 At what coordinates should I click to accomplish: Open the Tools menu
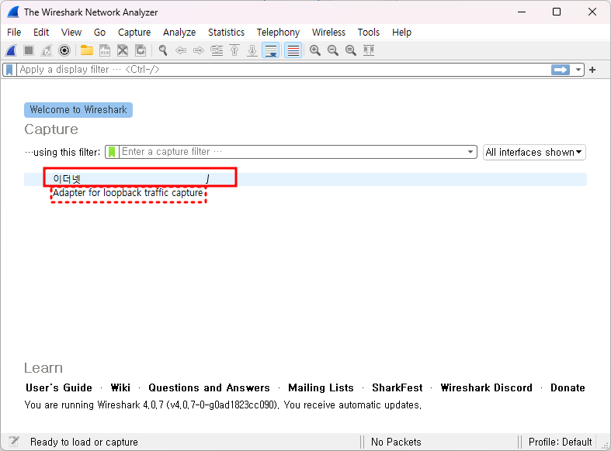(x=369, y=33)
